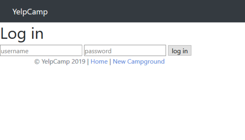Follow the blue New Campground link
This screenshot has width=245, height=140.
(x=139, y=62)
